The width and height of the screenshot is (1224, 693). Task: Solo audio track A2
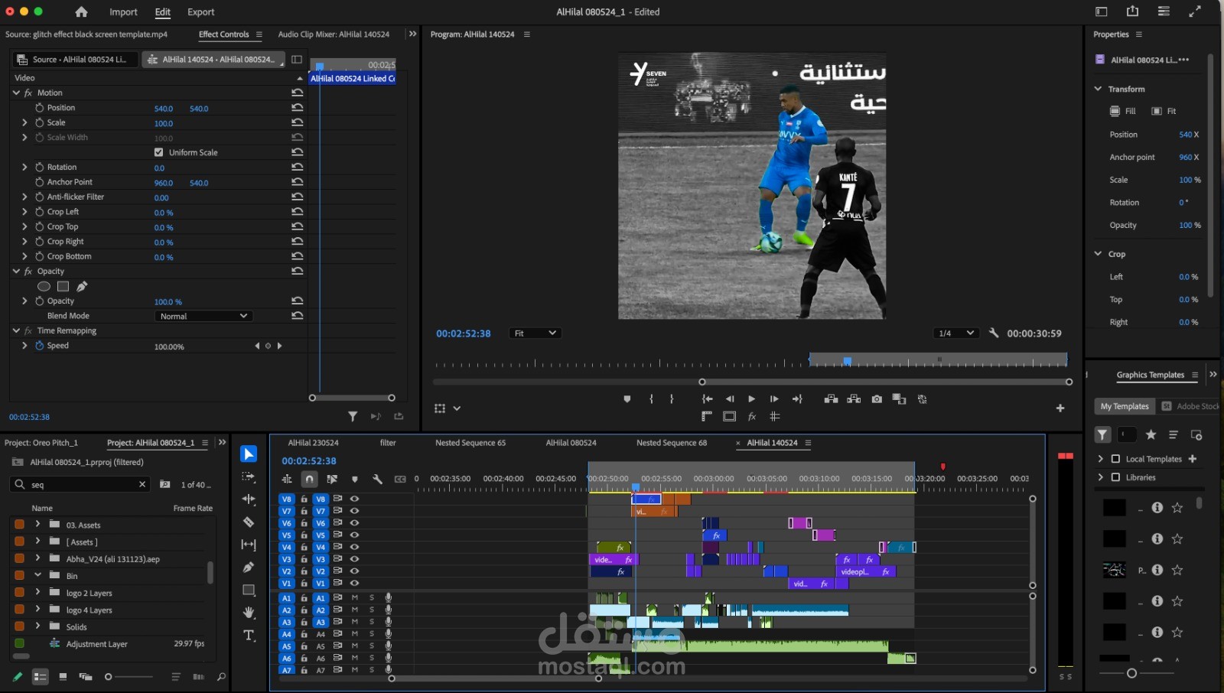pyautogui.click(x=372, y=610)
